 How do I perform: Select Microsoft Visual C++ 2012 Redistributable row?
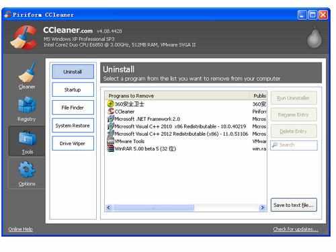181,134
